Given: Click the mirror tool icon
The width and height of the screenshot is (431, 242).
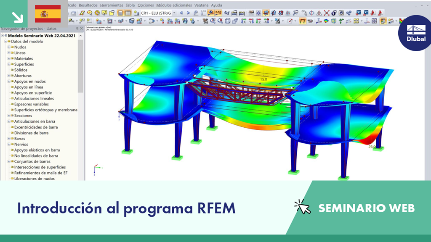Looking at the screenshot, I should 319,13.
